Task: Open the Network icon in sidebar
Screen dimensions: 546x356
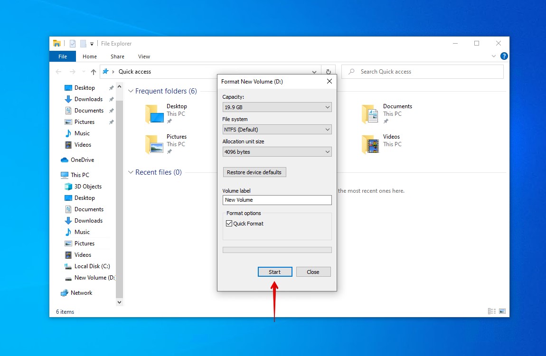Action: 65,293
